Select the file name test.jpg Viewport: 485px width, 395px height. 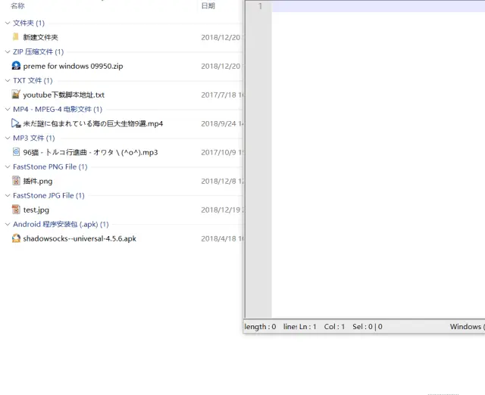click(36, 210)
